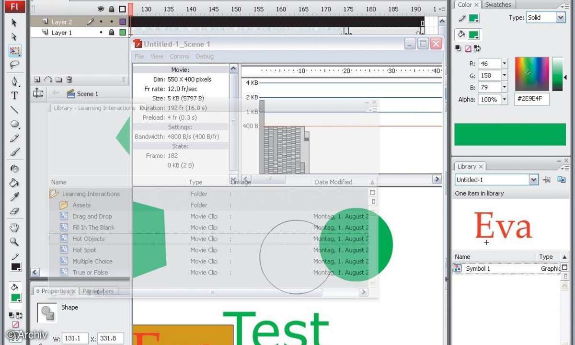Viewport: 575px width, 345px height.
Task: Toggle Layer 1 green outline square
Action: (123, 33)
